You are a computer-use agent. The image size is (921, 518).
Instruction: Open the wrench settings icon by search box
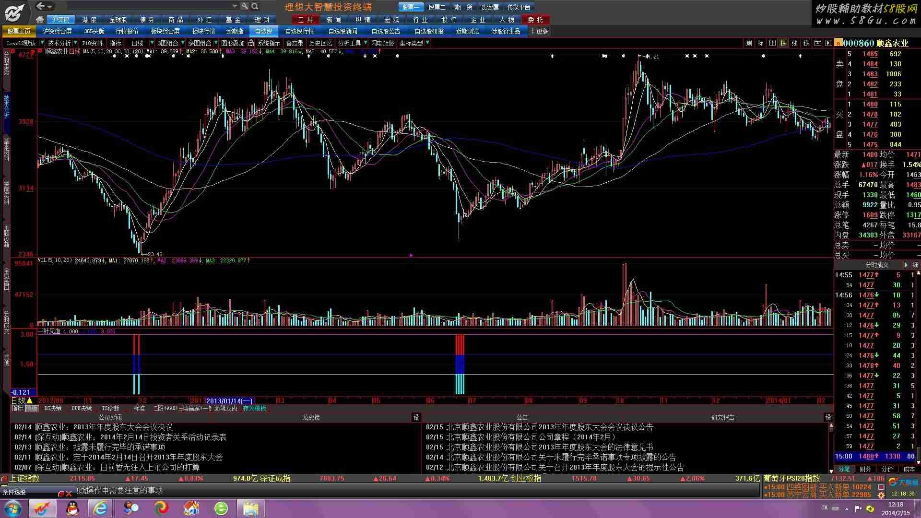[245, 6]
